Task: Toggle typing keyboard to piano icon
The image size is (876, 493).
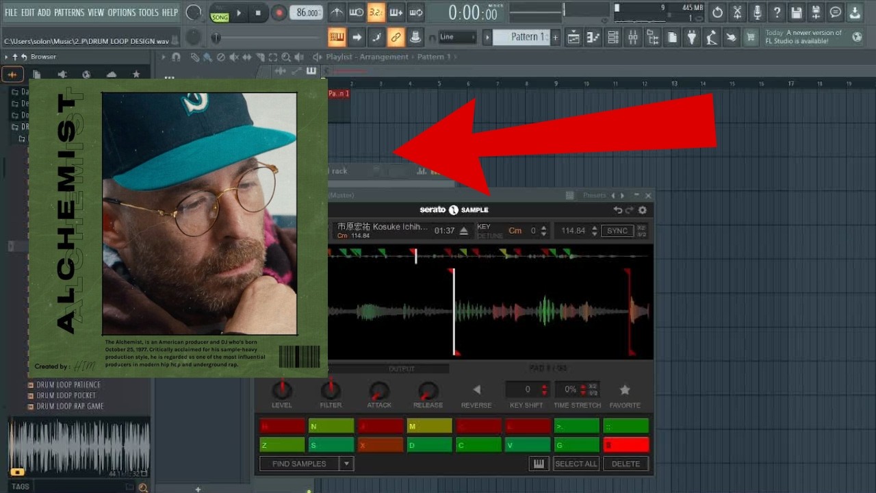Action: click(x=336, y=37)
